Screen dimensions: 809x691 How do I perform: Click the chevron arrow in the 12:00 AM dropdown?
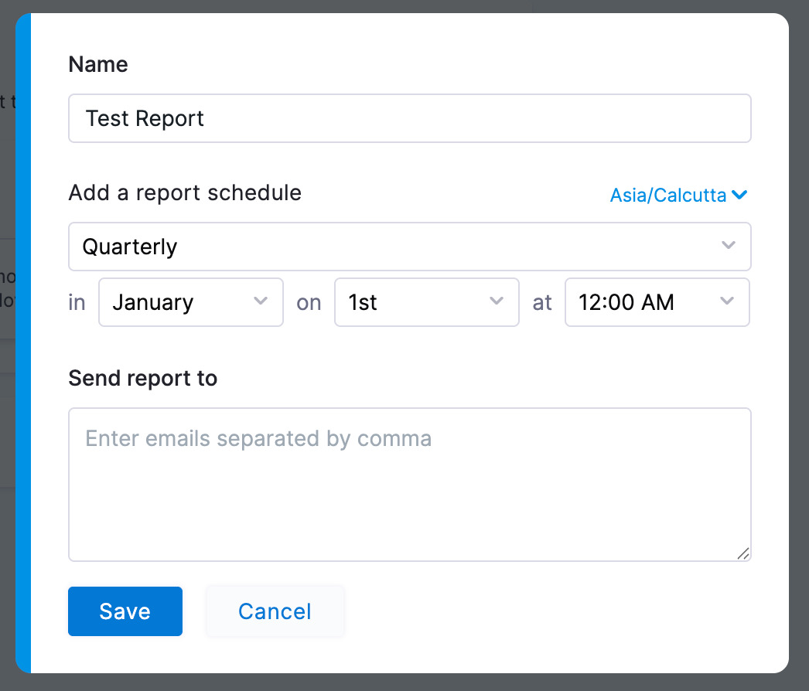click(727, 301)
